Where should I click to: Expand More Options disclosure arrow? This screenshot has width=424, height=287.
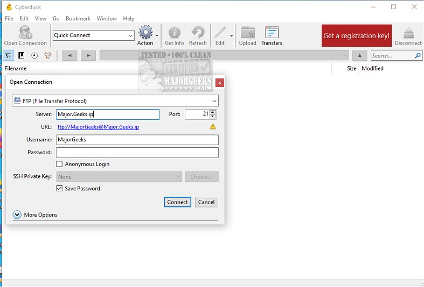click(17, 214)
